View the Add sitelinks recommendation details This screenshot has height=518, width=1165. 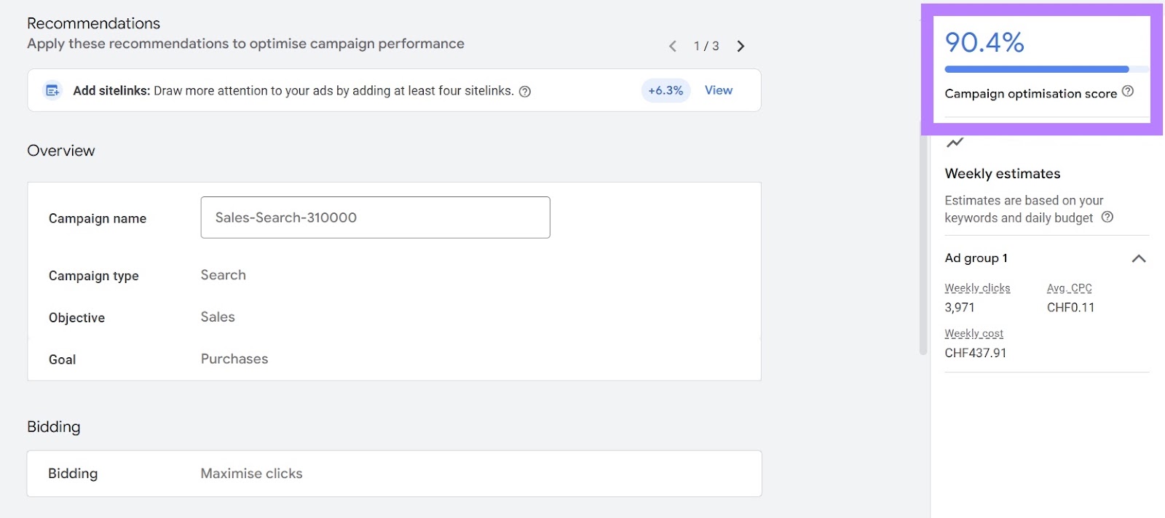point(718,90)
